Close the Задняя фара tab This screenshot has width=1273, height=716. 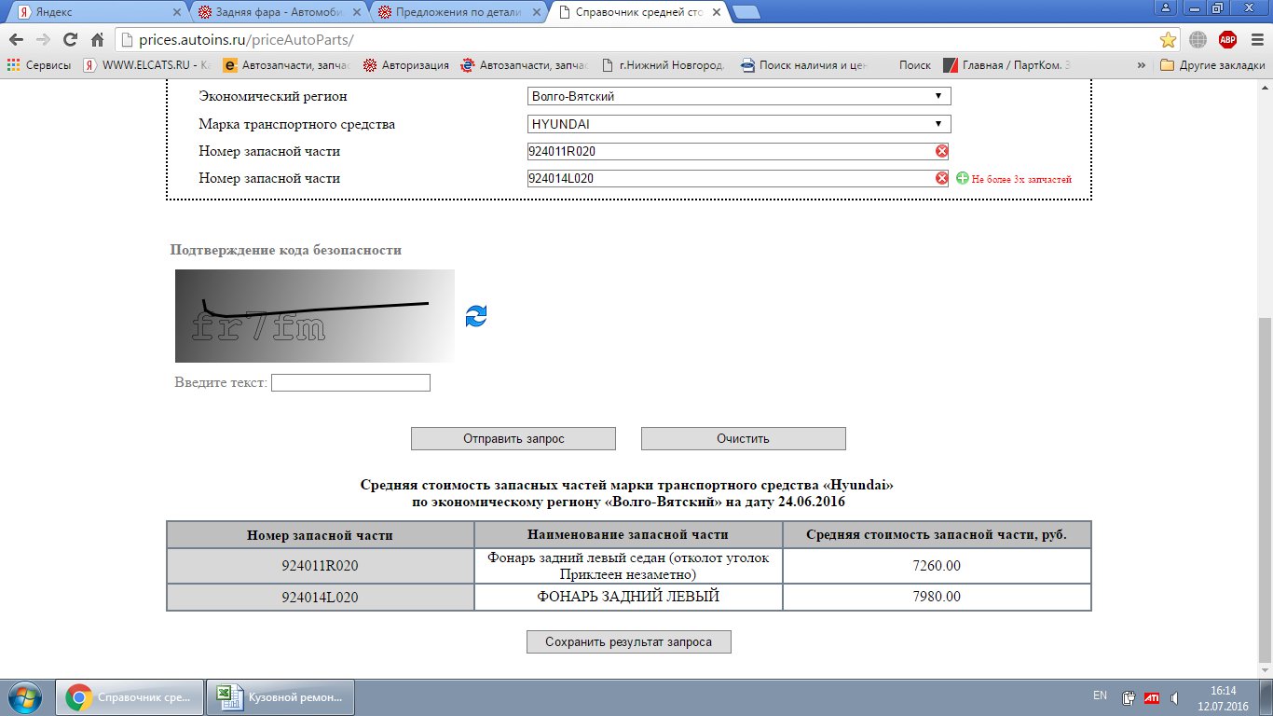tap(356, 13)
